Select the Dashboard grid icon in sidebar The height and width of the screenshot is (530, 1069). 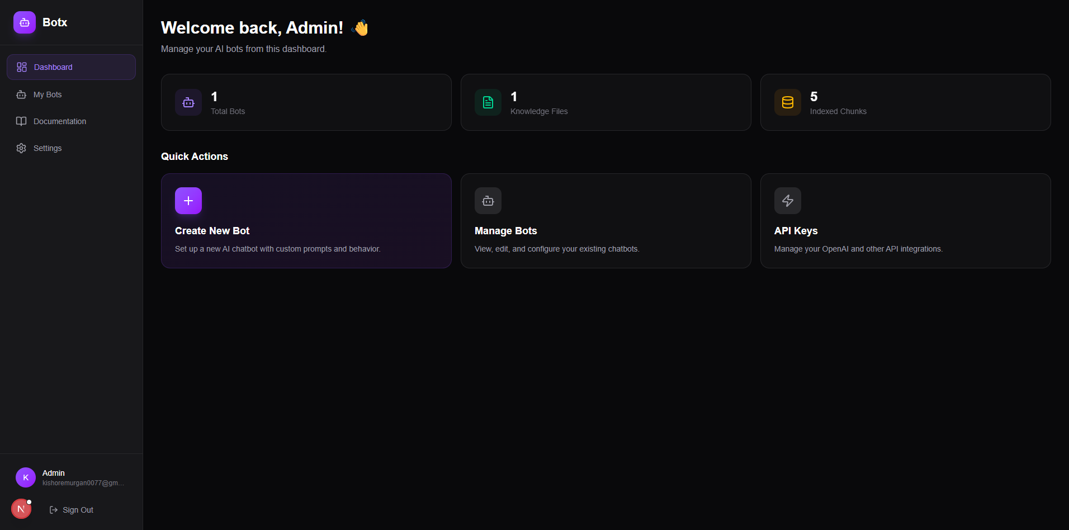21,67
